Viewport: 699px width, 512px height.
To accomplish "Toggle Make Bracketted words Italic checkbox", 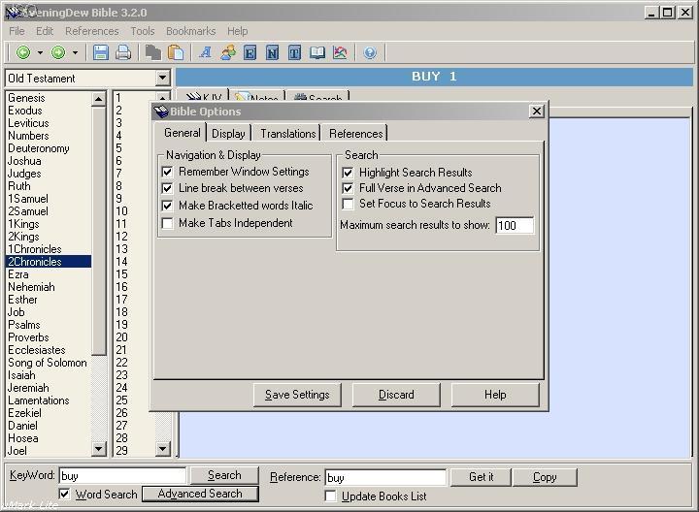I will 167,206.
